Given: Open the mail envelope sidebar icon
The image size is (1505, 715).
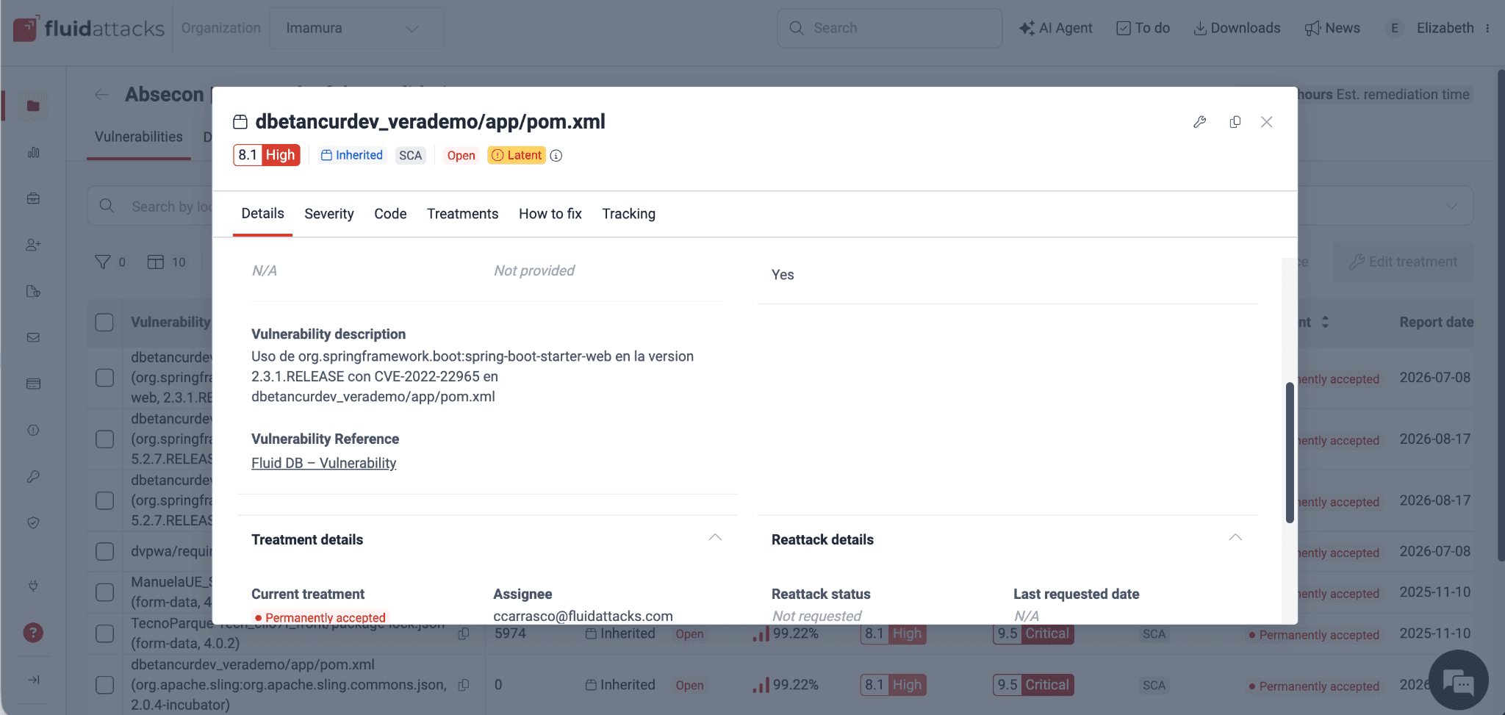Looking at the screenshot, I should [x=33, y=337].
